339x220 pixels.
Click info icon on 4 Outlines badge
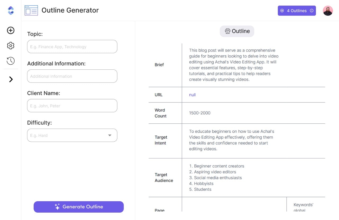coord(312,11)
